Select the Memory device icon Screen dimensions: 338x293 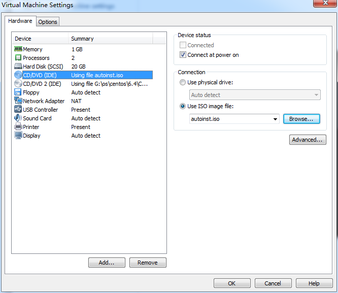point(18,49)
